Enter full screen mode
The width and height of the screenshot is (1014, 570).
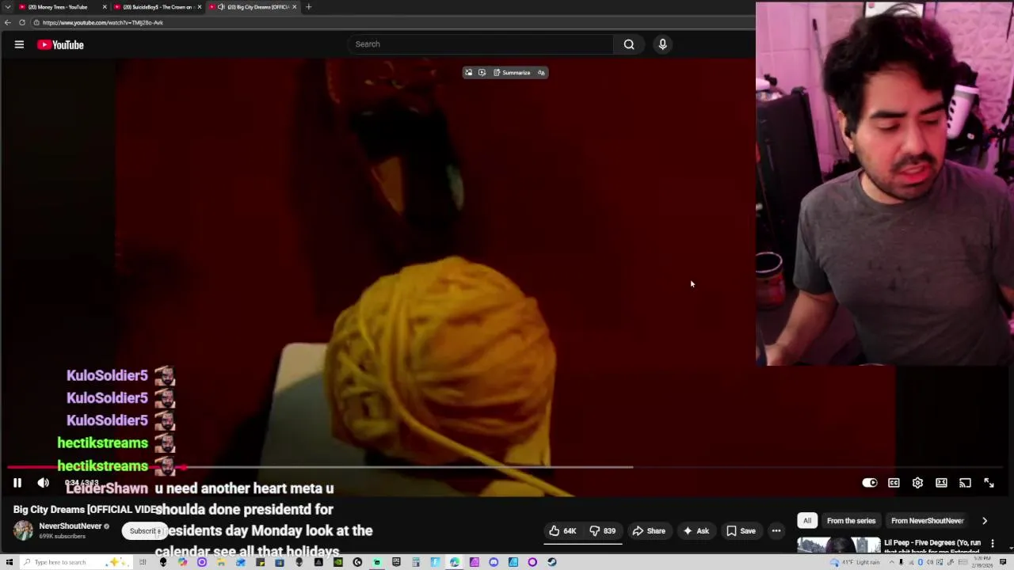click(989, 483)
